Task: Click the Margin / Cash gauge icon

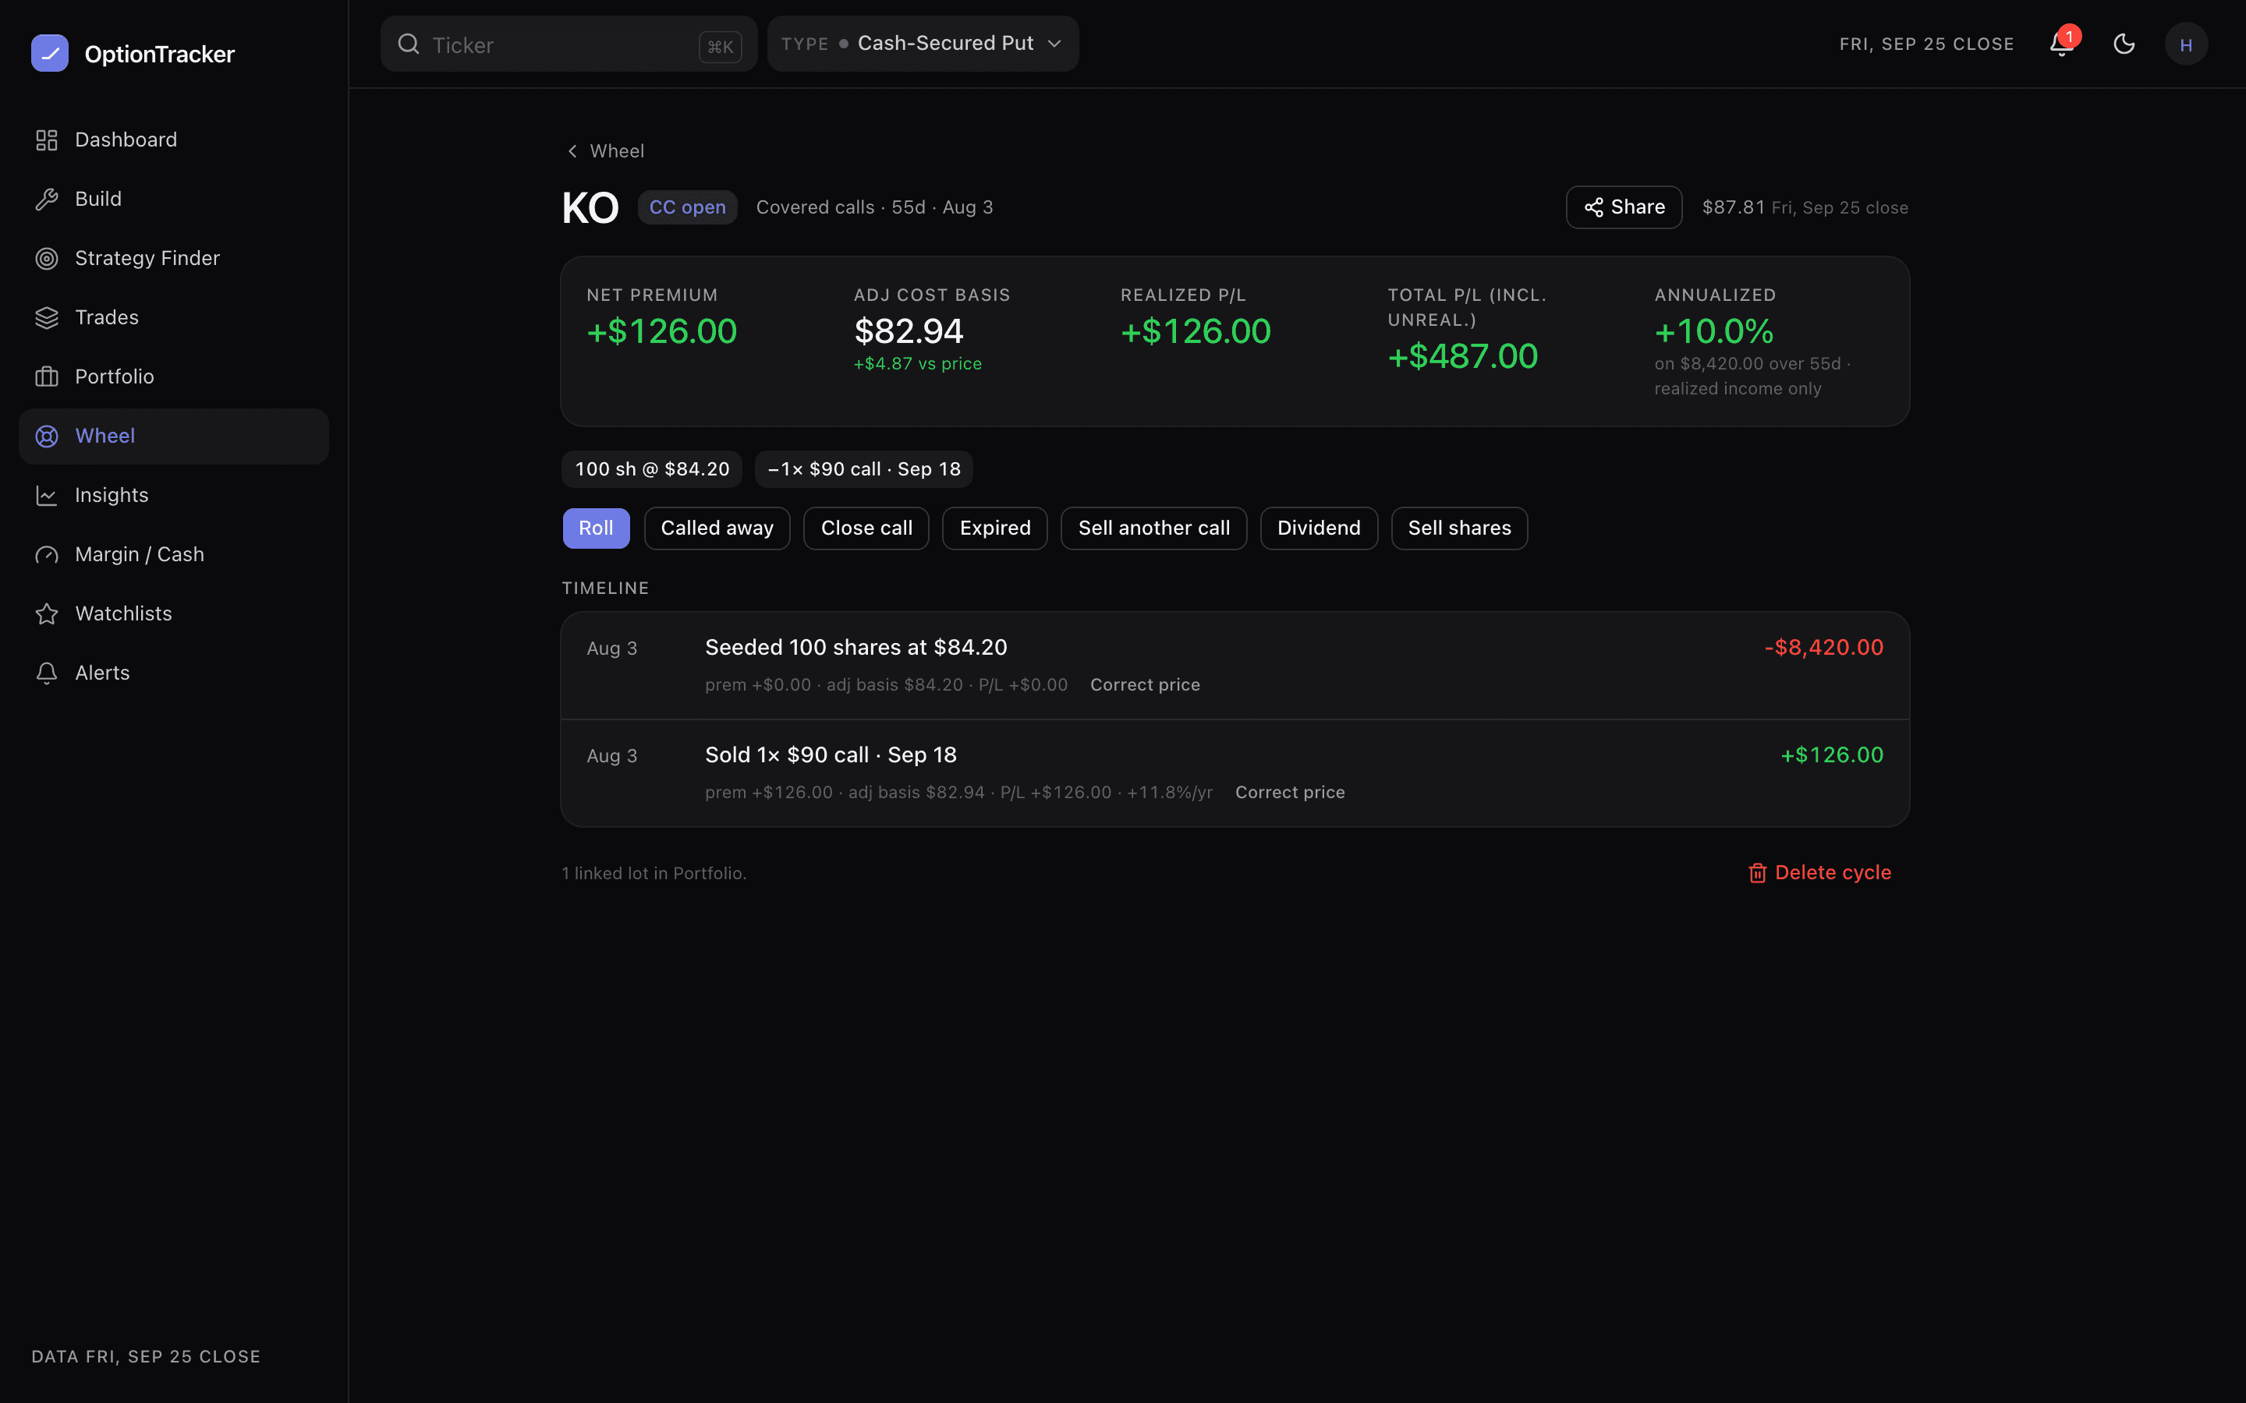Action: coord(47,555)
